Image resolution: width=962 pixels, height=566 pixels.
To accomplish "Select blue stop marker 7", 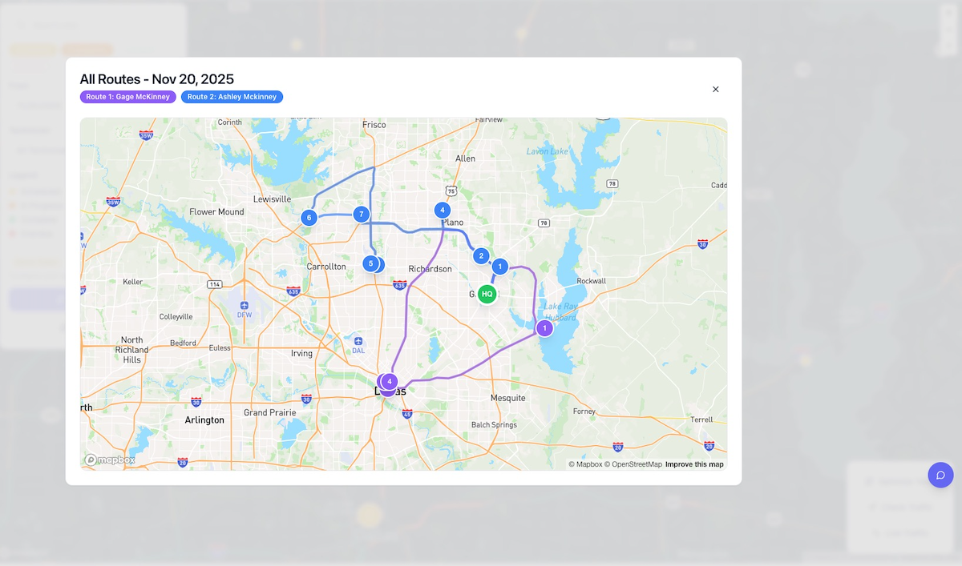I will tap(361, 214).
